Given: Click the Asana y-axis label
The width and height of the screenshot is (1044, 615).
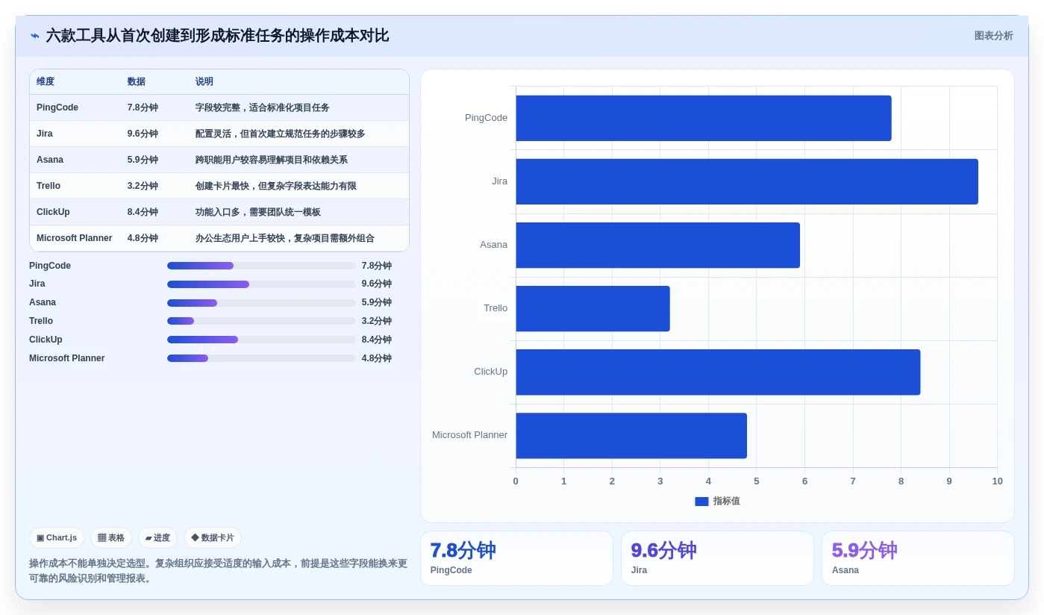Looking at the screenshot, I should coord(493,245).
